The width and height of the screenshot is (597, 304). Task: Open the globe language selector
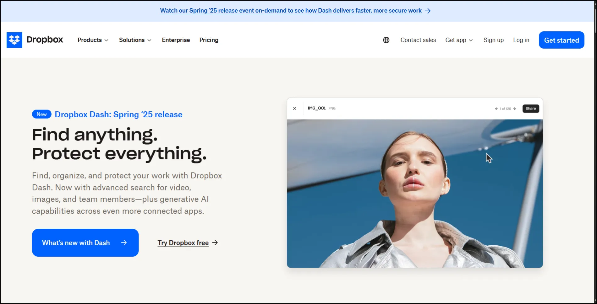click(386, 40)
